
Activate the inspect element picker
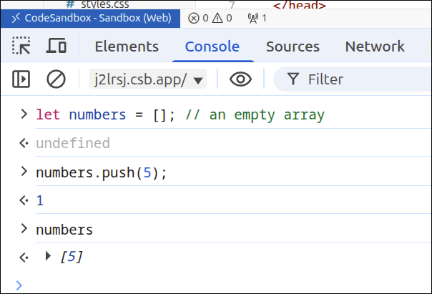21,47
